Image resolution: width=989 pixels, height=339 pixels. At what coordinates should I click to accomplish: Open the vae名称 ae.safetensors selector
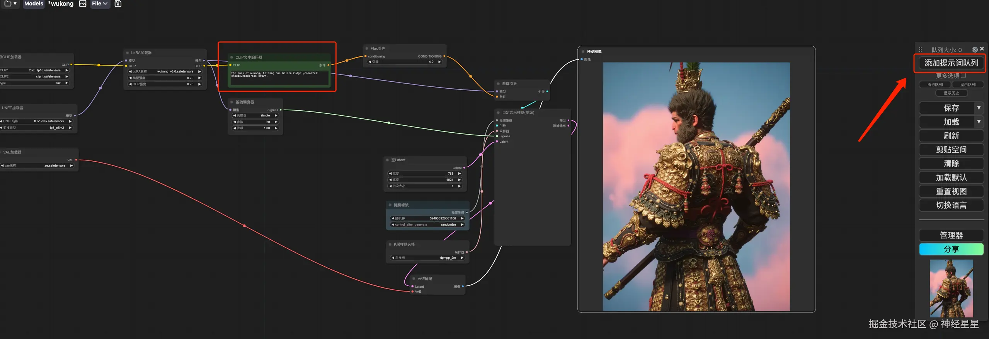[x=37, y=165]
